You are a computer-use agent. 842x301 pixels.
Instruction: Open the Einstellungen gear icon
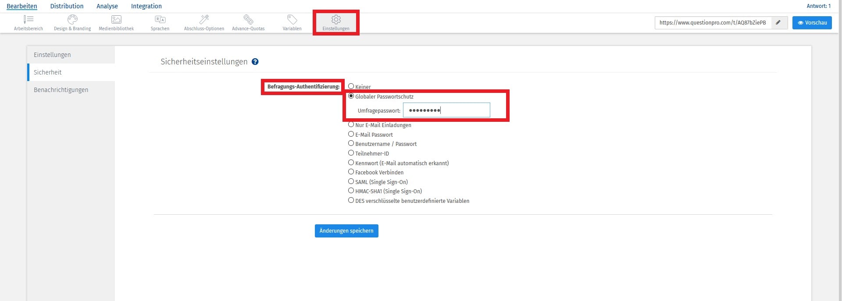pyautogui.click(x=336, y=19)
